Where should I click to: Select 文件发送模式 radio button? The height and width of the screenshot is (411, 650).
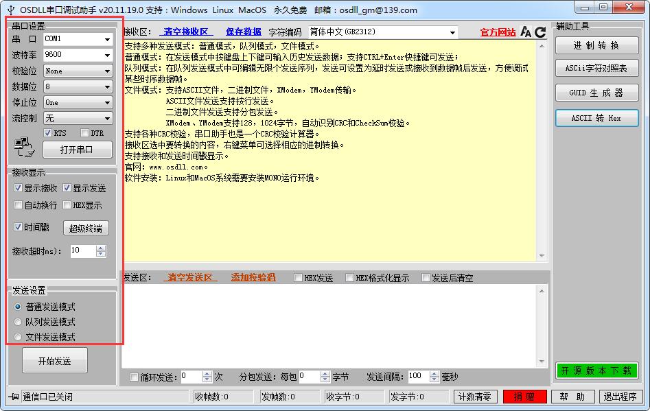pyautogui.click(x=18, y=337)
